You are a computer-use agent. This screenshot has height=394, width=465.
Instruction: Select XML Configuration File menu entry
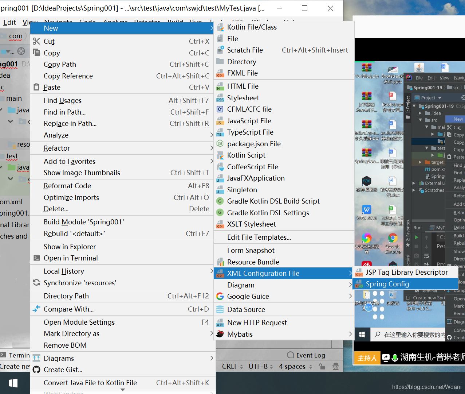pos(284,273)
